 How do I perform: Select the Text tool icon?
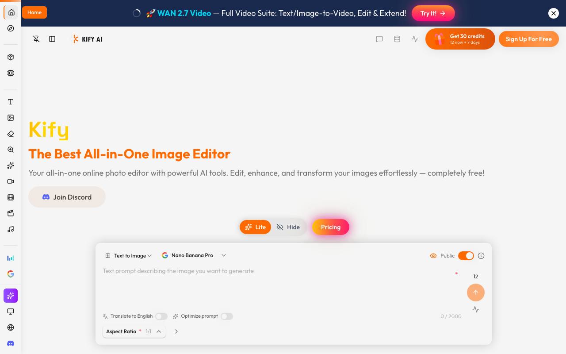click(x=11, y=102)
